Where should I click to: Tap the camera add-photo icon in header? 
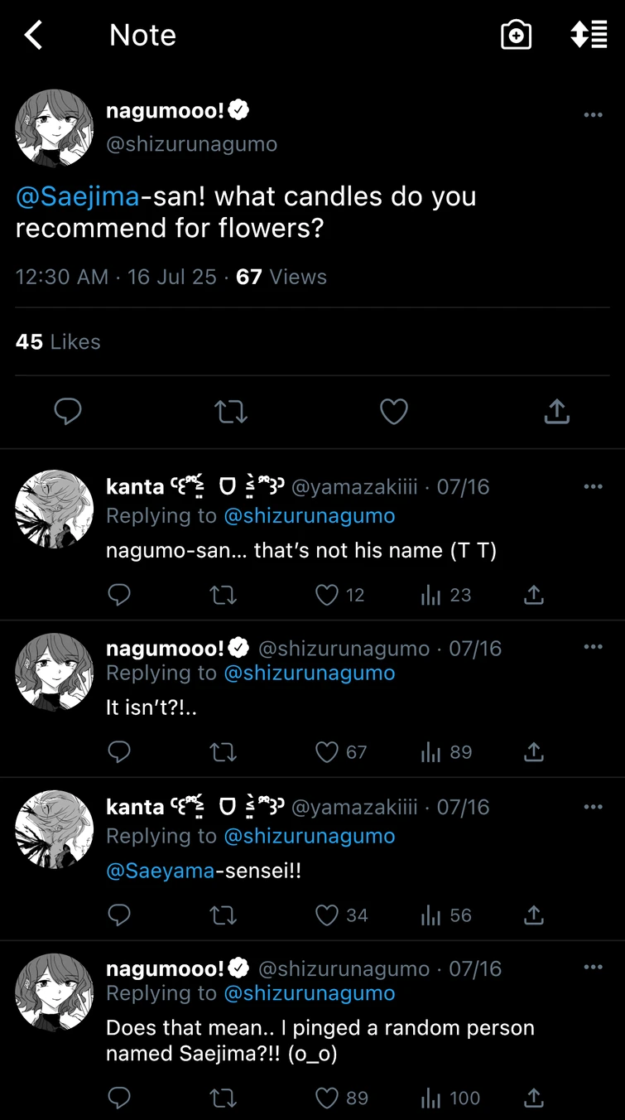[516, 36]
